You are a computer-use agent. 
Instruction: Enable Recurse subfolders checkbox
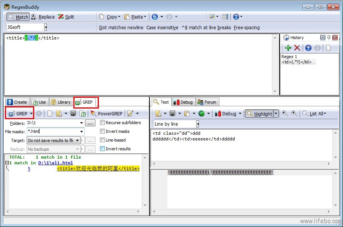point(102,123)
